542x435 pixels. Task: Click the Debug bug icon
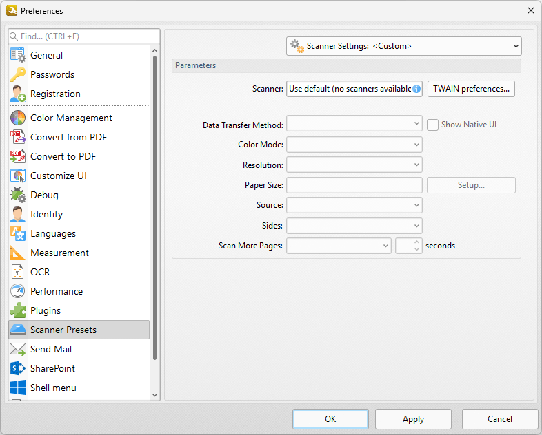tap(18, 195)
